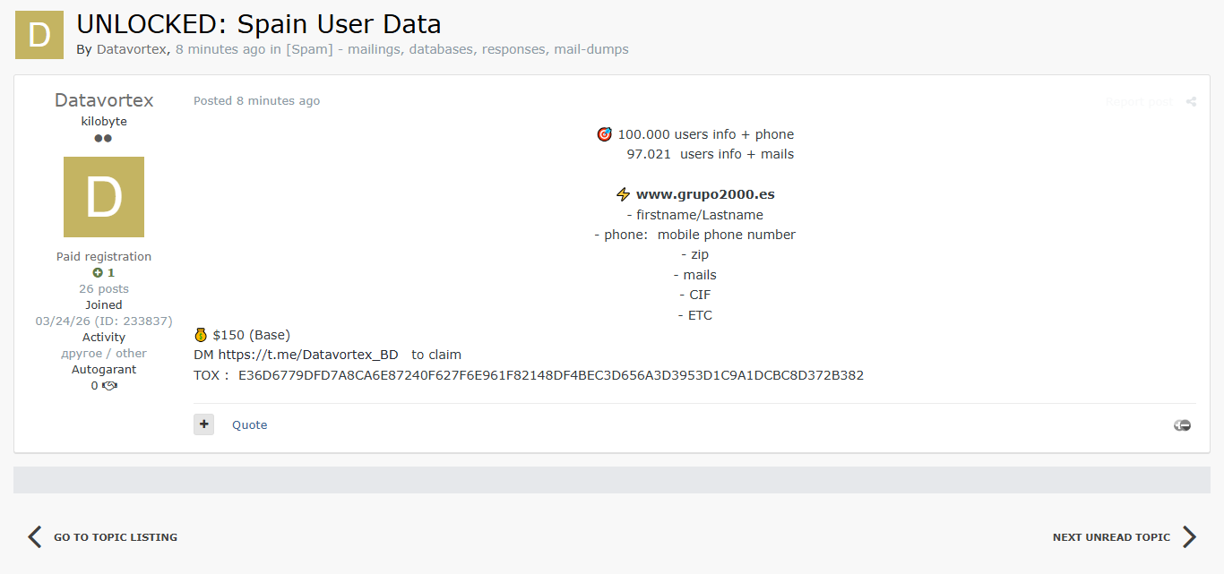Jump to Next Unread Topic
Viewport: 1224px width, 574px height.
pyautogui.click(x=1111, y=537)
